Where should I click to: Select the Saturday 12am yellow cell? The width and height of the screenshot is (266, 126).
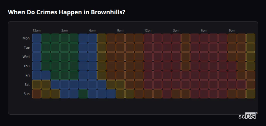pyautogui.click(x=37, y=85)
